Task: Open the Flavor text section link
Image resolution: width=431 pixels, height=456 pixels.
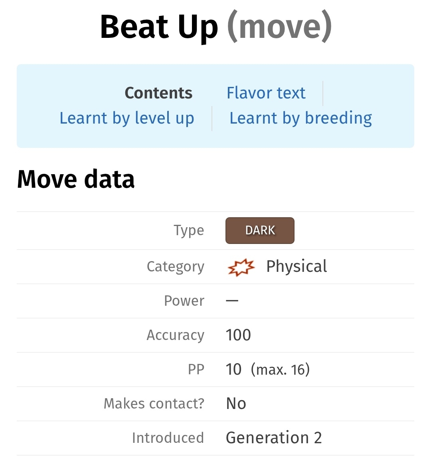Action: point(266,93)
